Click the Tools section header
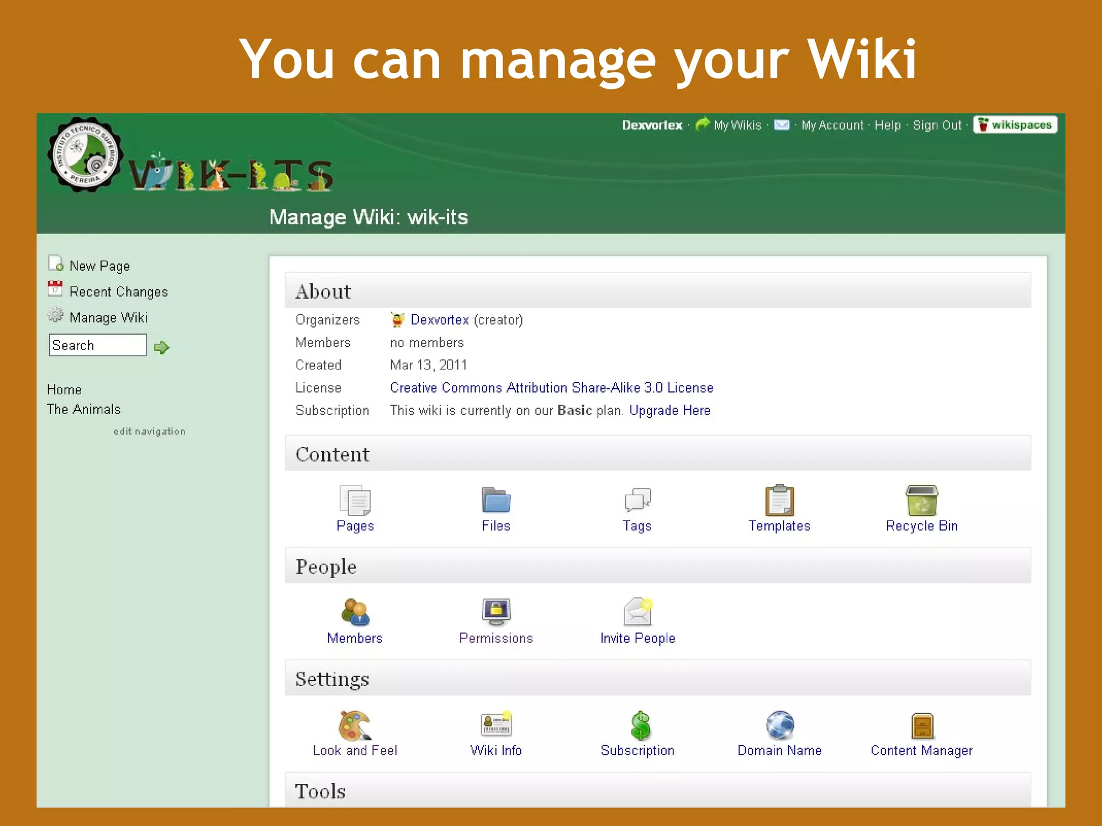Viewport: 1102px width, 826px height. click(658, 789)
